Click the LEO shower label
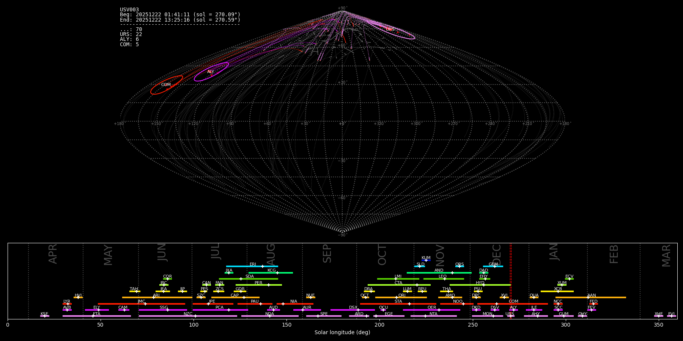683x341 pixels. tap(443, 277)
